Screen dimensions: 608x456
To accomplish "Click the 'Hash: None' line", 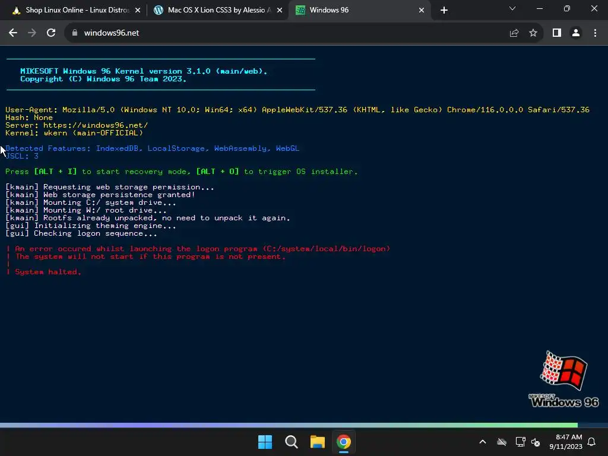I will [x=29, y=118].
